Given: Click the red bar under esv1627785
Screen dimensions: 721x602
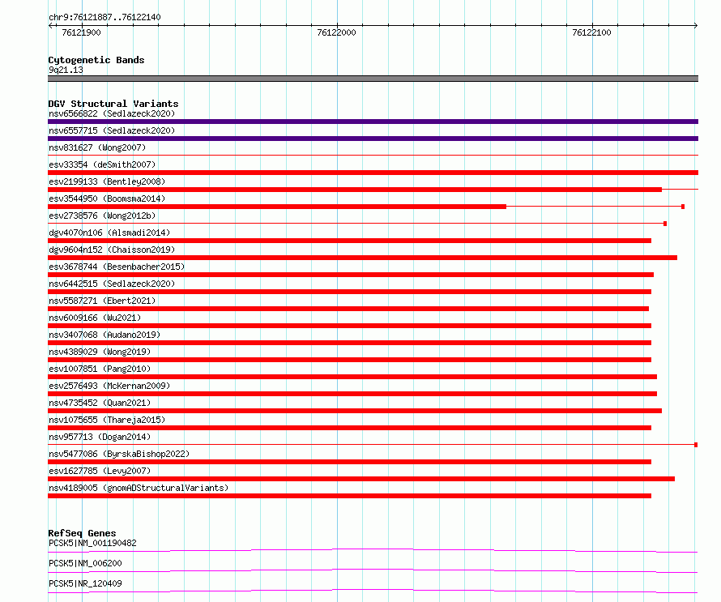Looking at the screenshot, I should click(x=361, y=479).
